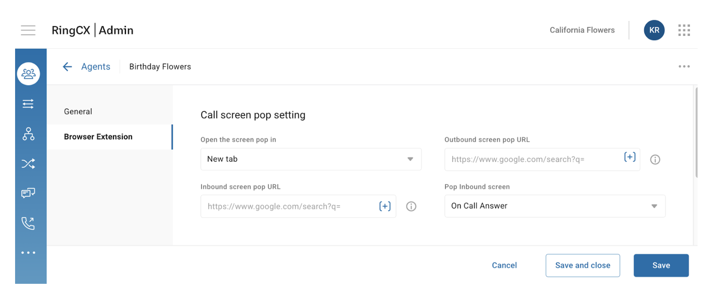Insert variable into Inbound screen pop URL
710x298 pixels.
point(385,206)
